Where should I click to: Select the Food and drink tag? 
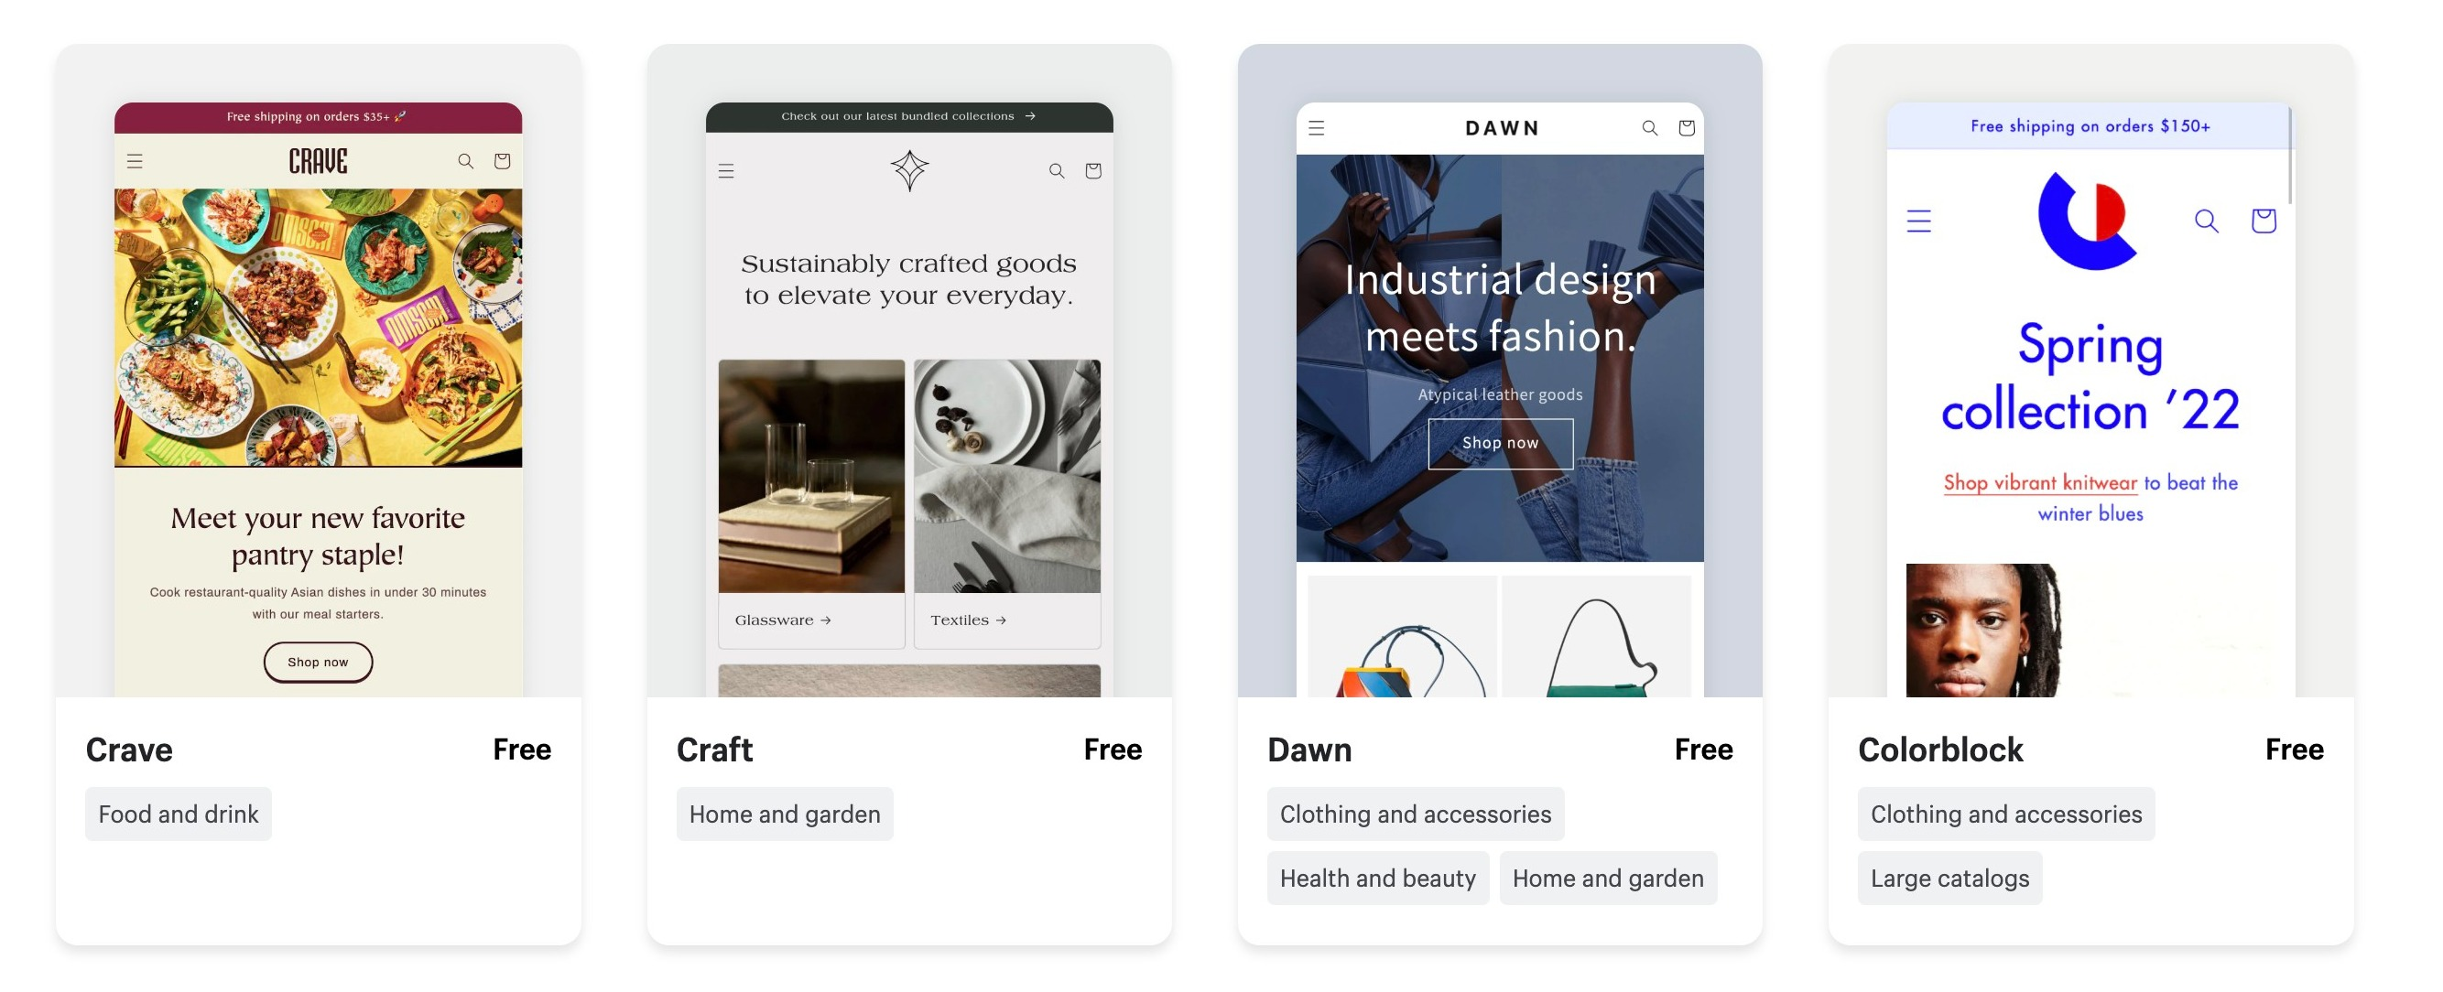click(x=179, y=814)
